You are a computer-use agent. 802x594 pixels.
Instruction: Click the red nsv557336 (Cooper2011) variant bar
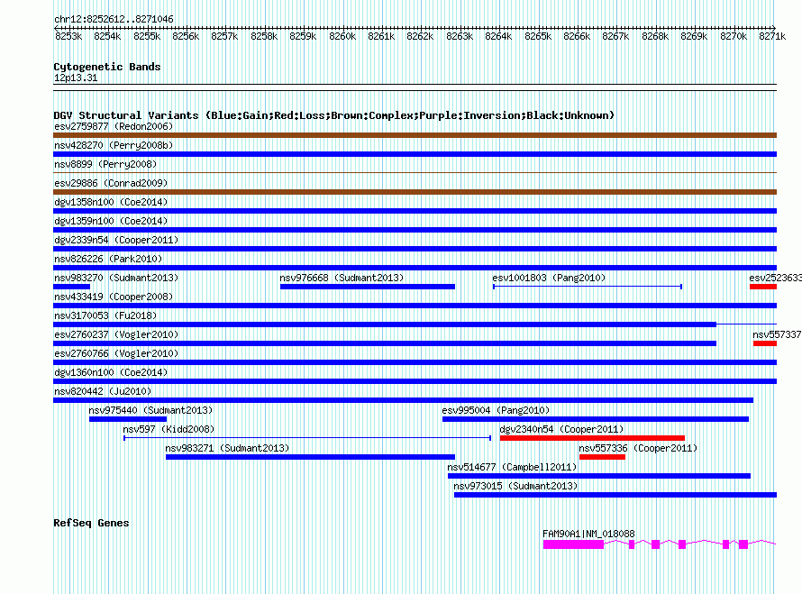(x=601, y=457)
